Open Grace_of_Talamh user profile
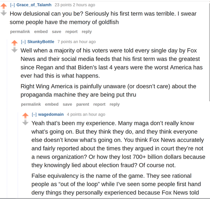 point(34,5)
